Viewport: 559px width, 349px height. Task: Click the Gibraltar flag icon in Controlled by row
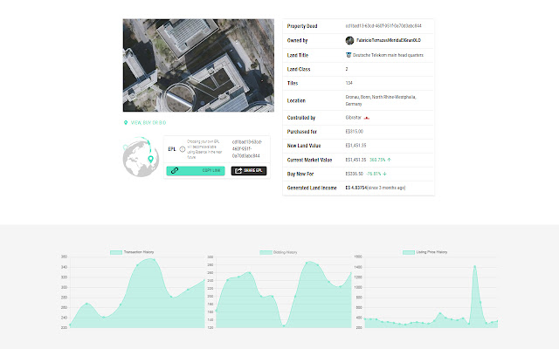[x=367, y=118]
